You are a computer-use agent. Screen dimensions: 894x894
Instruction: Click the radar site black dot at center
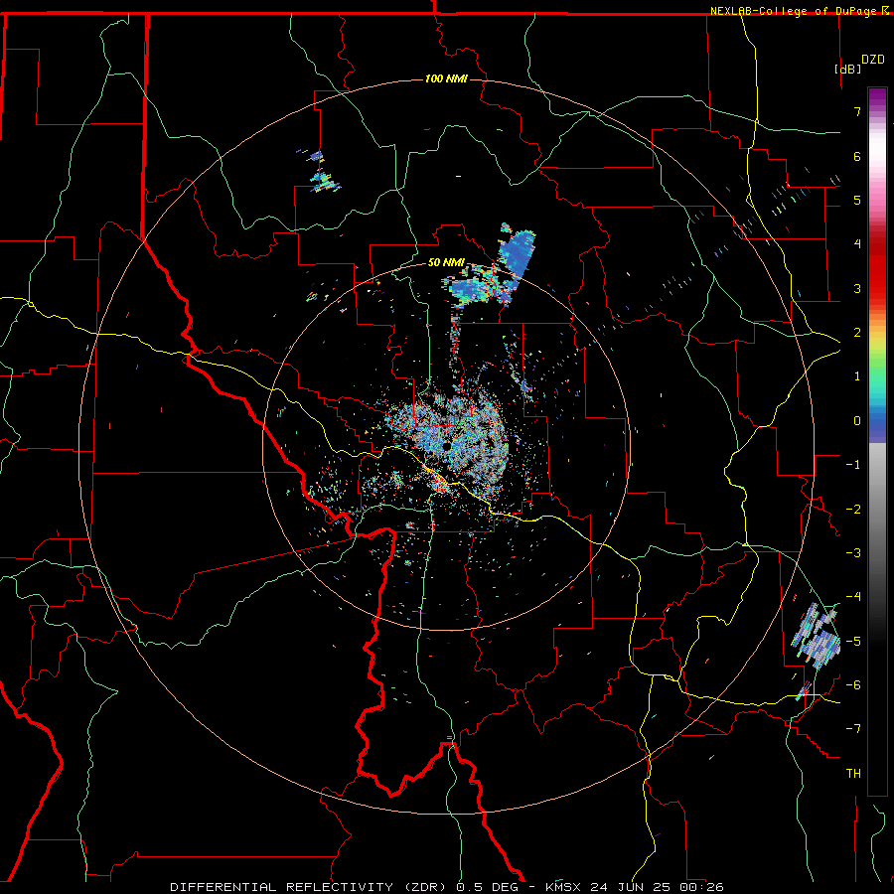[x=445, y=446]
